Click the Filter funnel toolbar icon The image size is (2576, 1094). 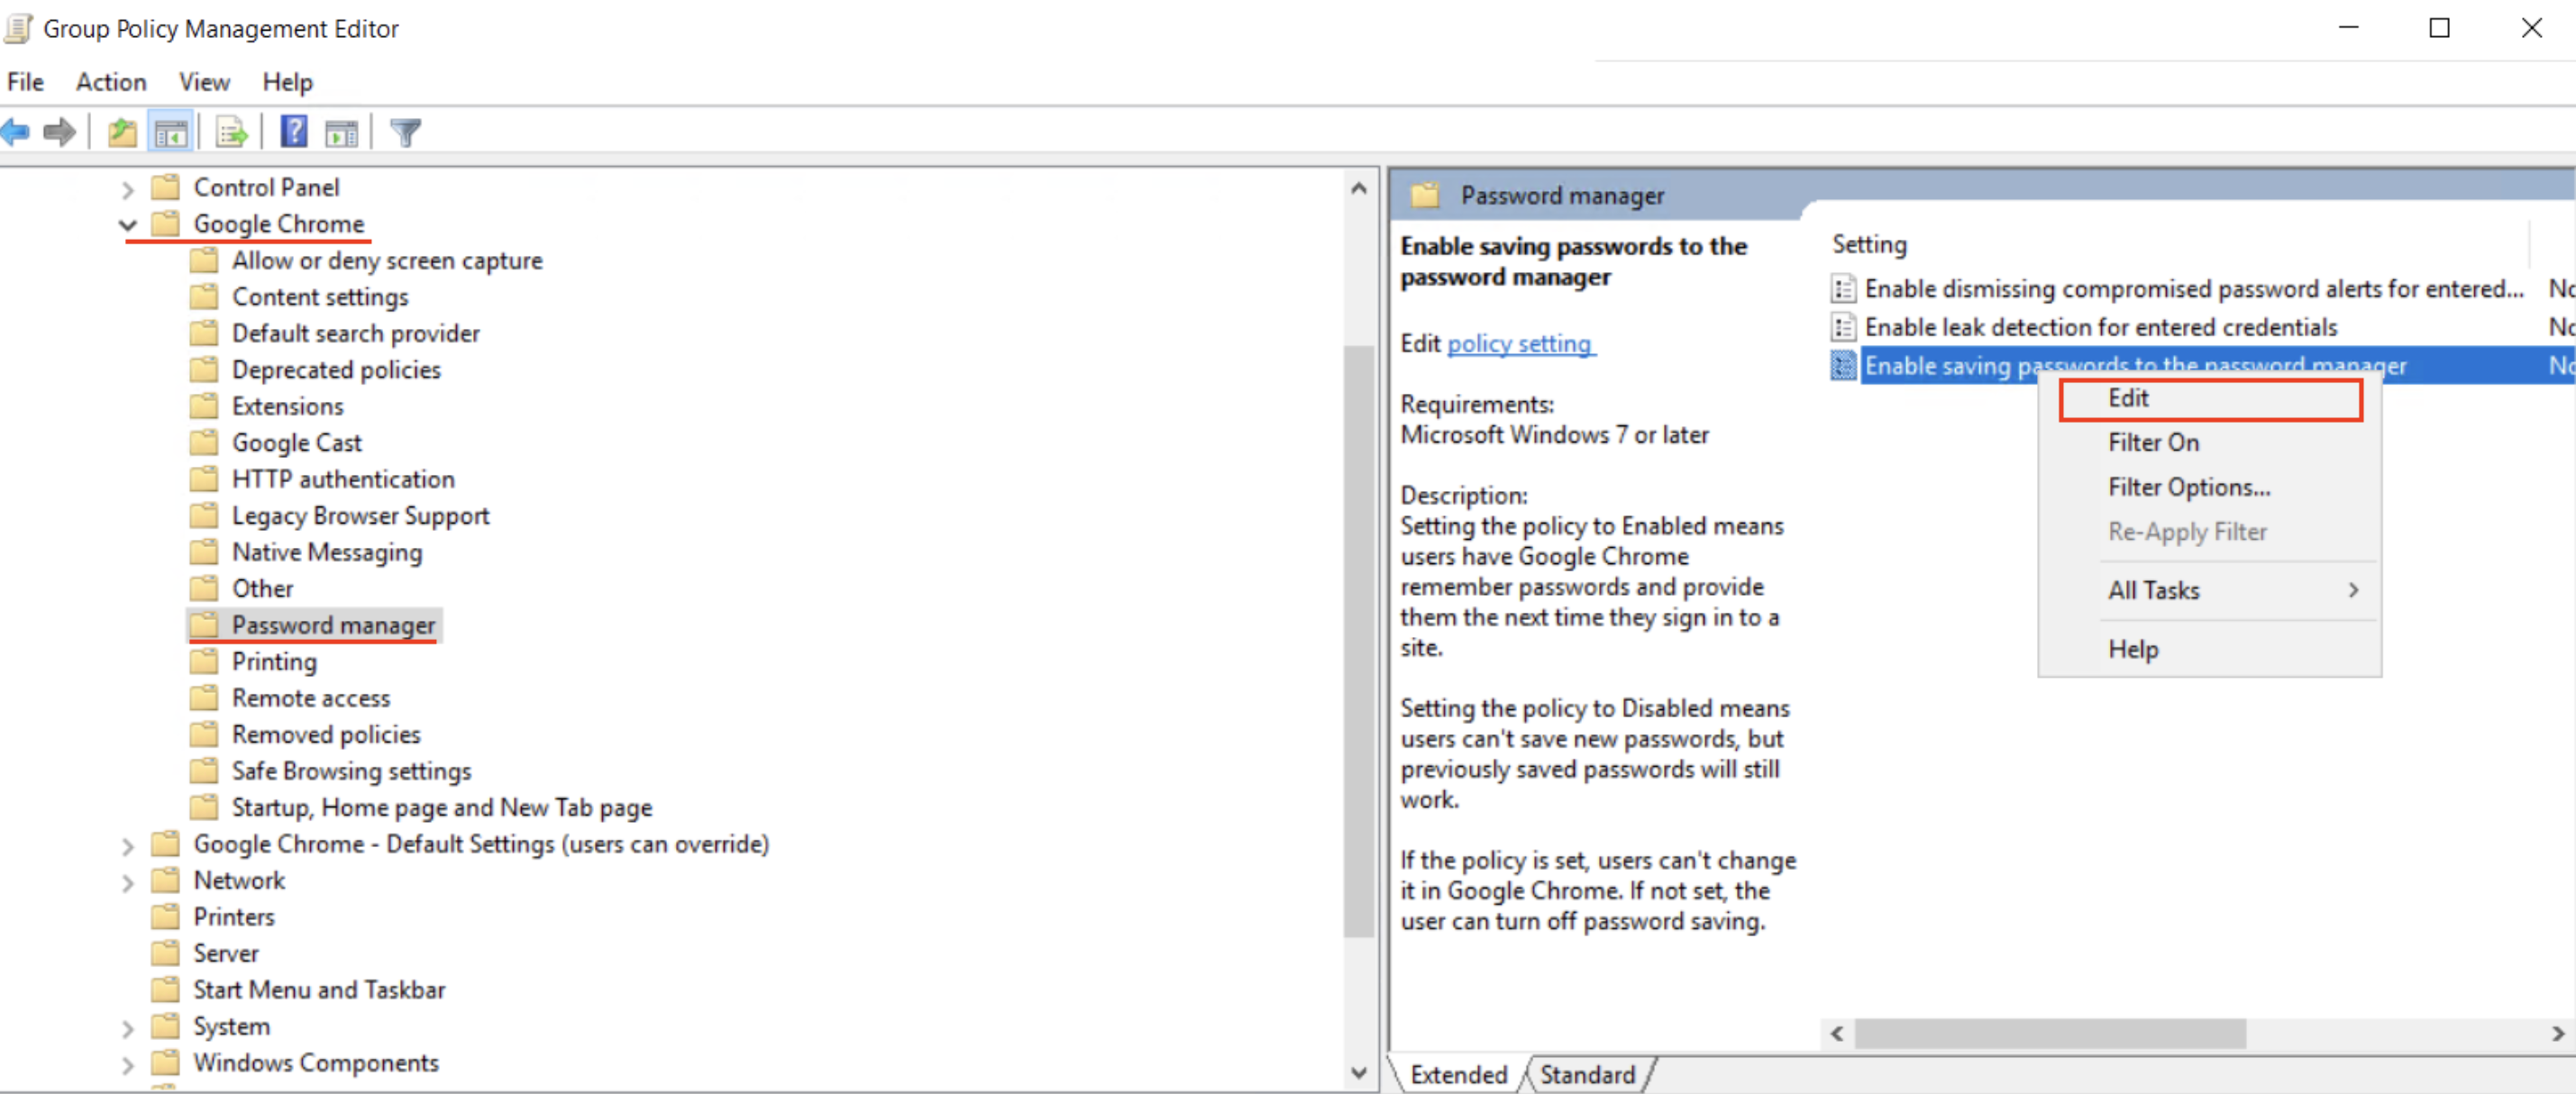click(x=406, y=132)
